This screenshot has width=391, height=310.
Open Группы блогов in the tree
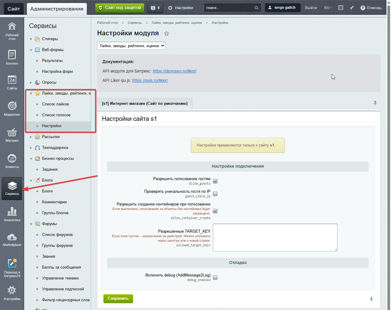coord(55,213)
